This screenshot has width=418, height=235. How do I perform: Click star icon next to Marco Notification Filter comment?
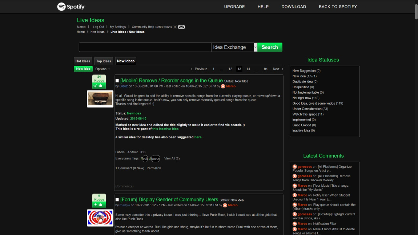[x=294, y=223]
